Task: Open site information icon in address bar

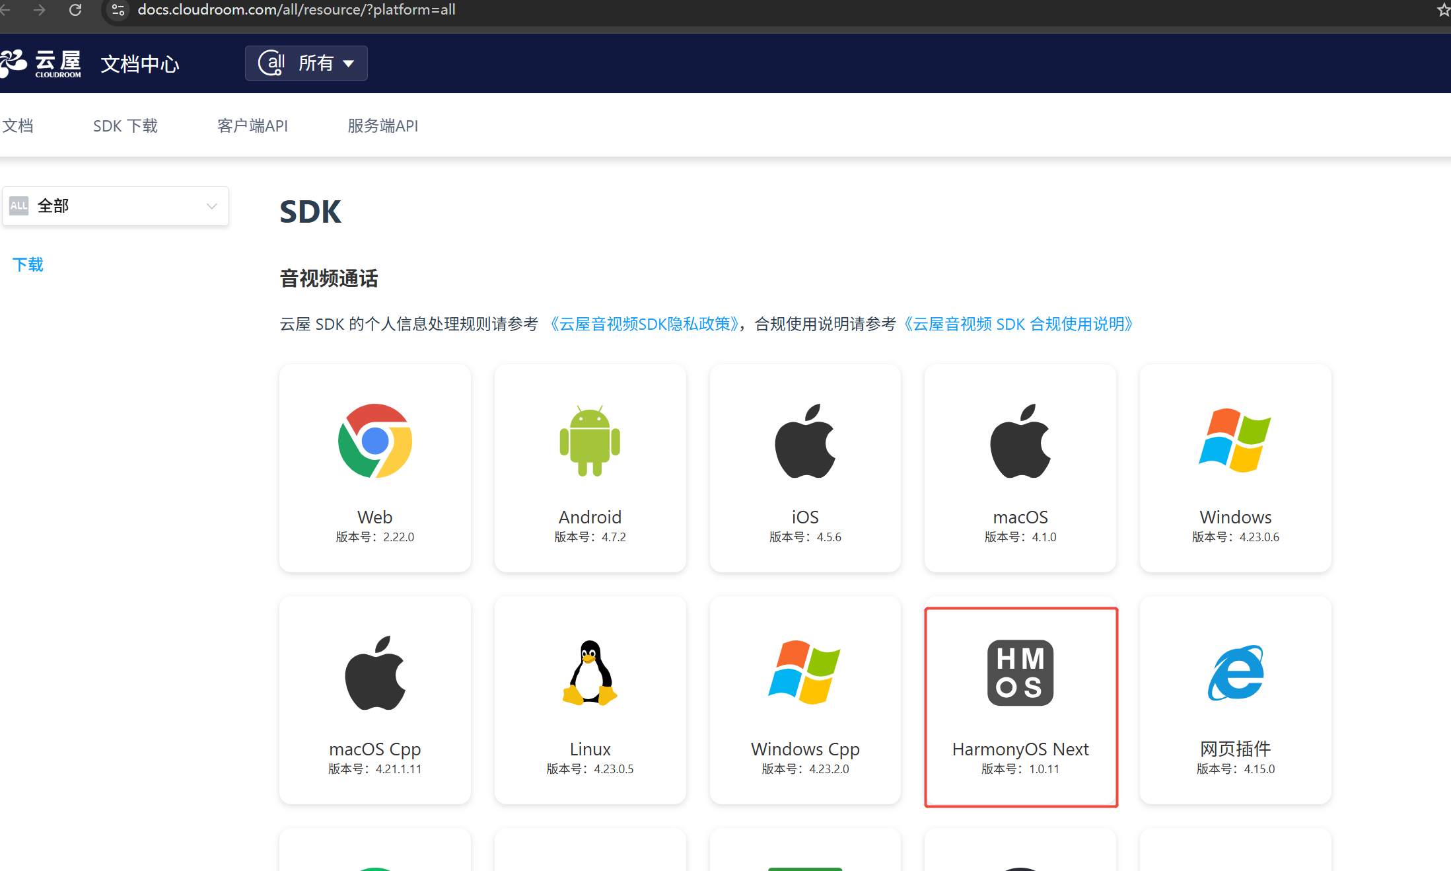Action: point(118,10)
